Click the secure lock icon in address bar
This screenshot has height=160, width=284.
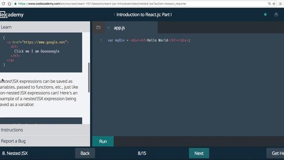click(16, 4)
